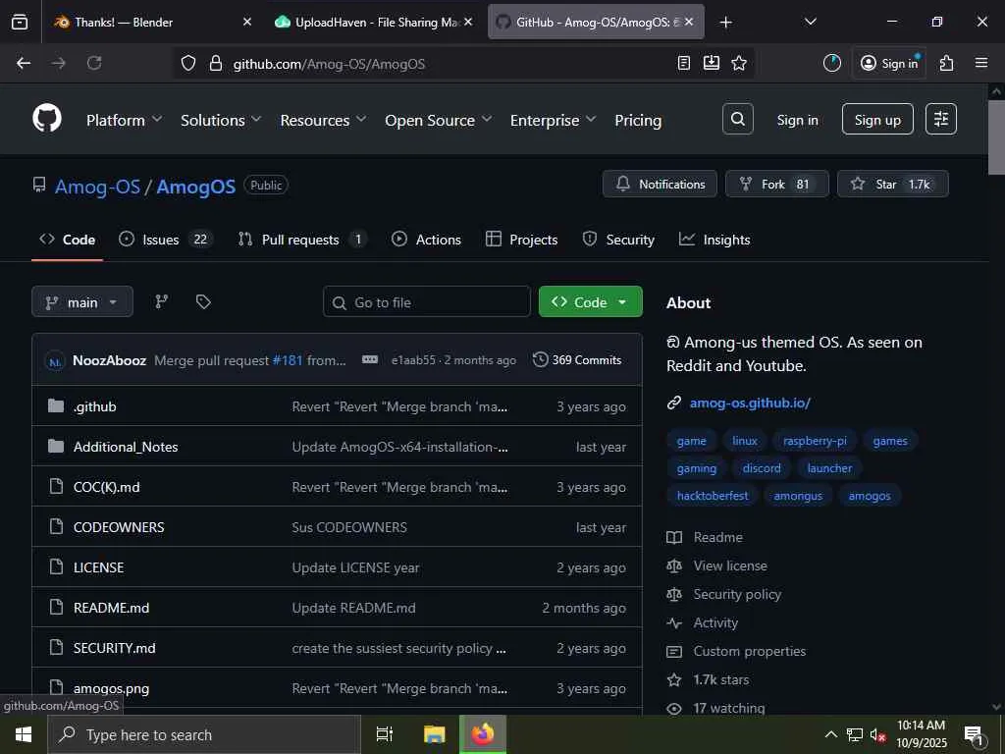Open the Firefox extensions puzzle icon
1005x754 pixels.
(947, 63)
